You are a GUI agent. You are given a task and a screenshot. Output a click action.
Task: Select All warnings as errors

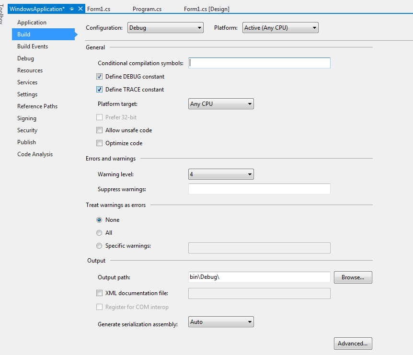(x=99, y=233)
